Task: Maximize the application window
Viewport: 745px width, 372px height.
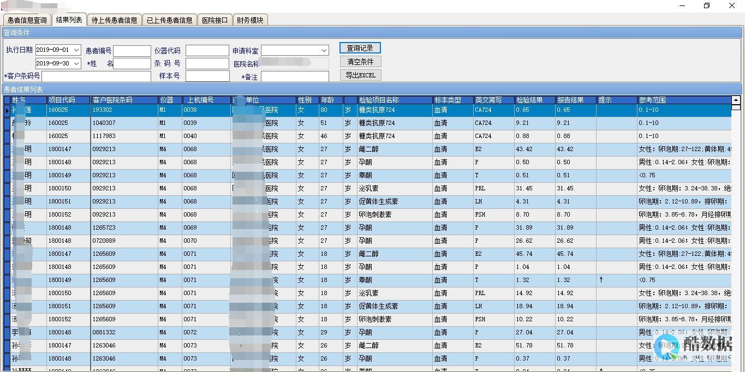Action: tap(707, 5)
